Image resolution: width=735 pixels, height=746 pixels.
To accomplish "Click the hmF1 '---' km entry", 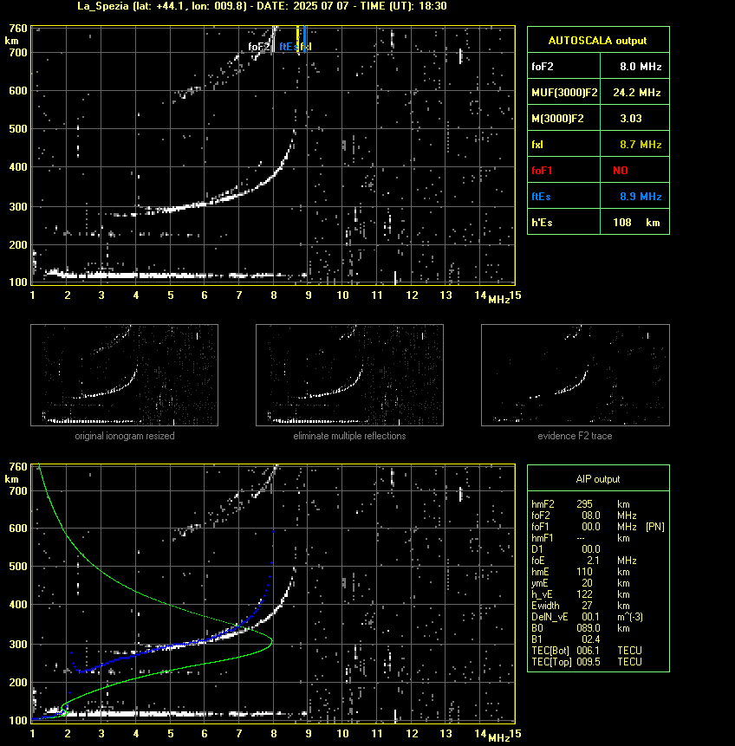I will (581, 539).
